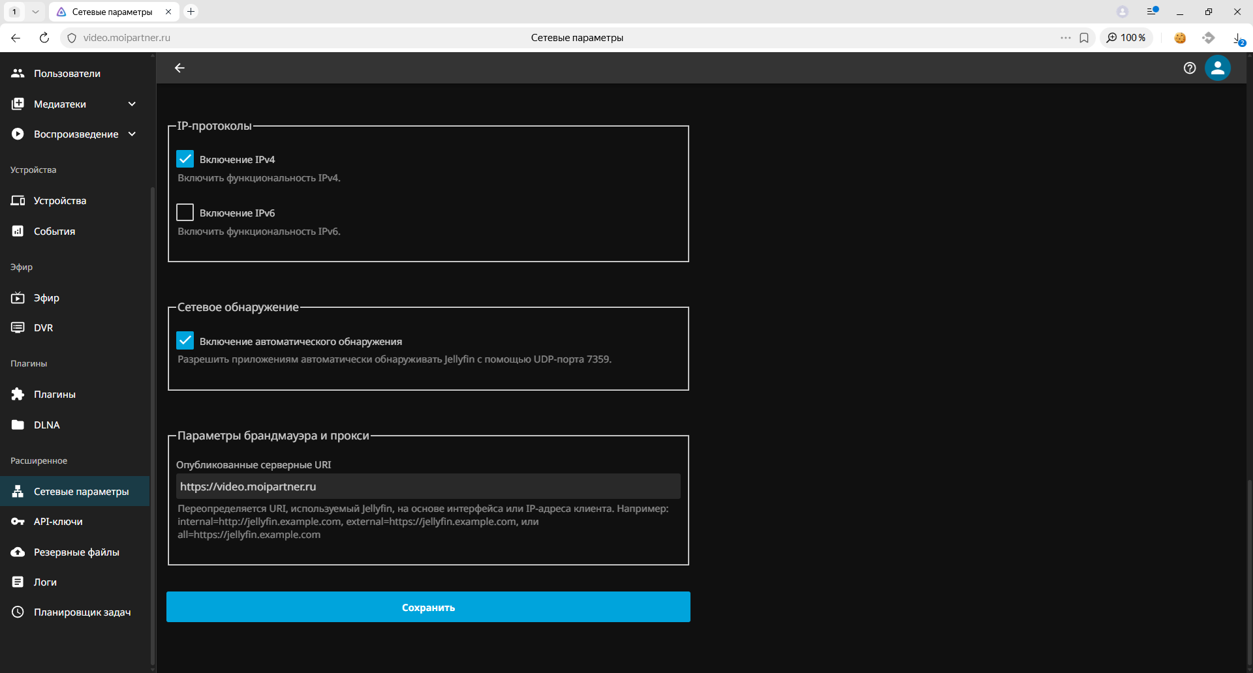This screenshot has width=1253, height=673.
Task: Open a new browser tab
Action: [x=191, y=12]
